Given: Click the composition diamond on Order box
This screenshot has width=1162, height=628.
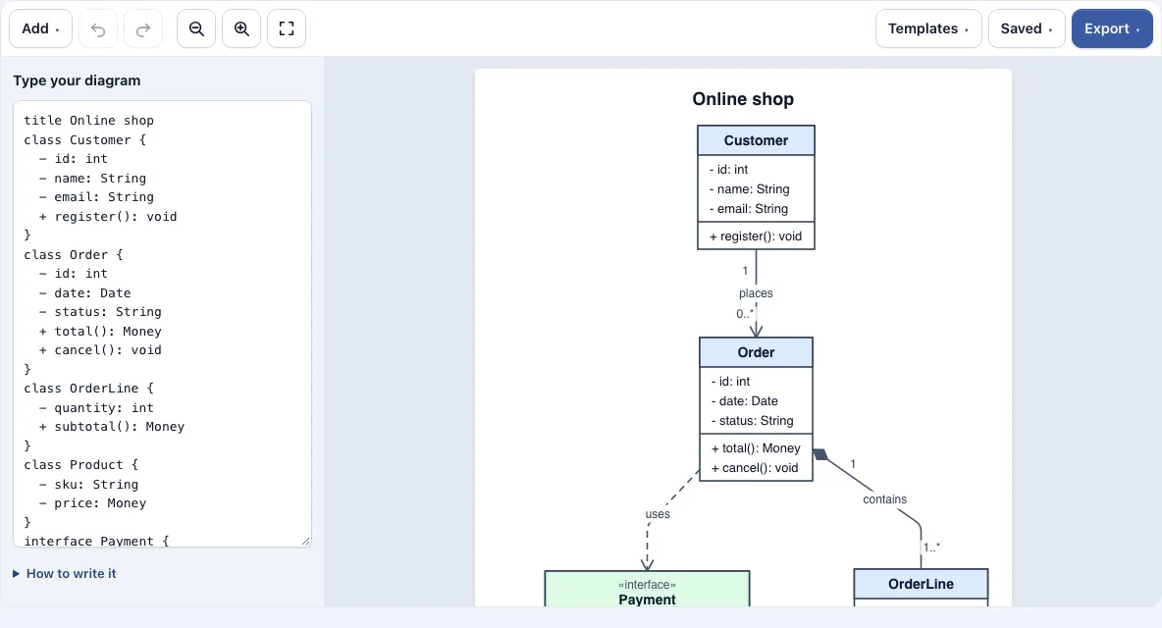Looking at the screenshot, I should pyautogui.click(x=820, y=454).
